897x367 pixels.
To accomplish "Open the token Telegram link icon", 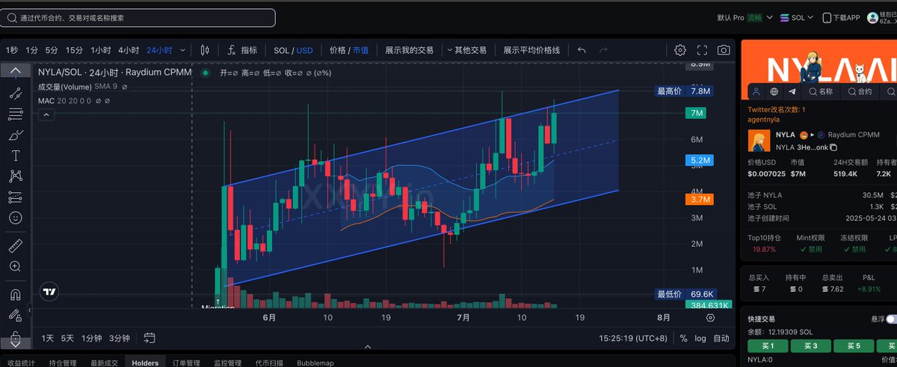I will pyautogui.click(x=792, y=91).
